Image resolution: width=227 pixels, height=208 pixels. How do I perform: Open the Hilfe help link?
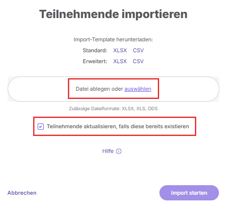coord(108,151)
